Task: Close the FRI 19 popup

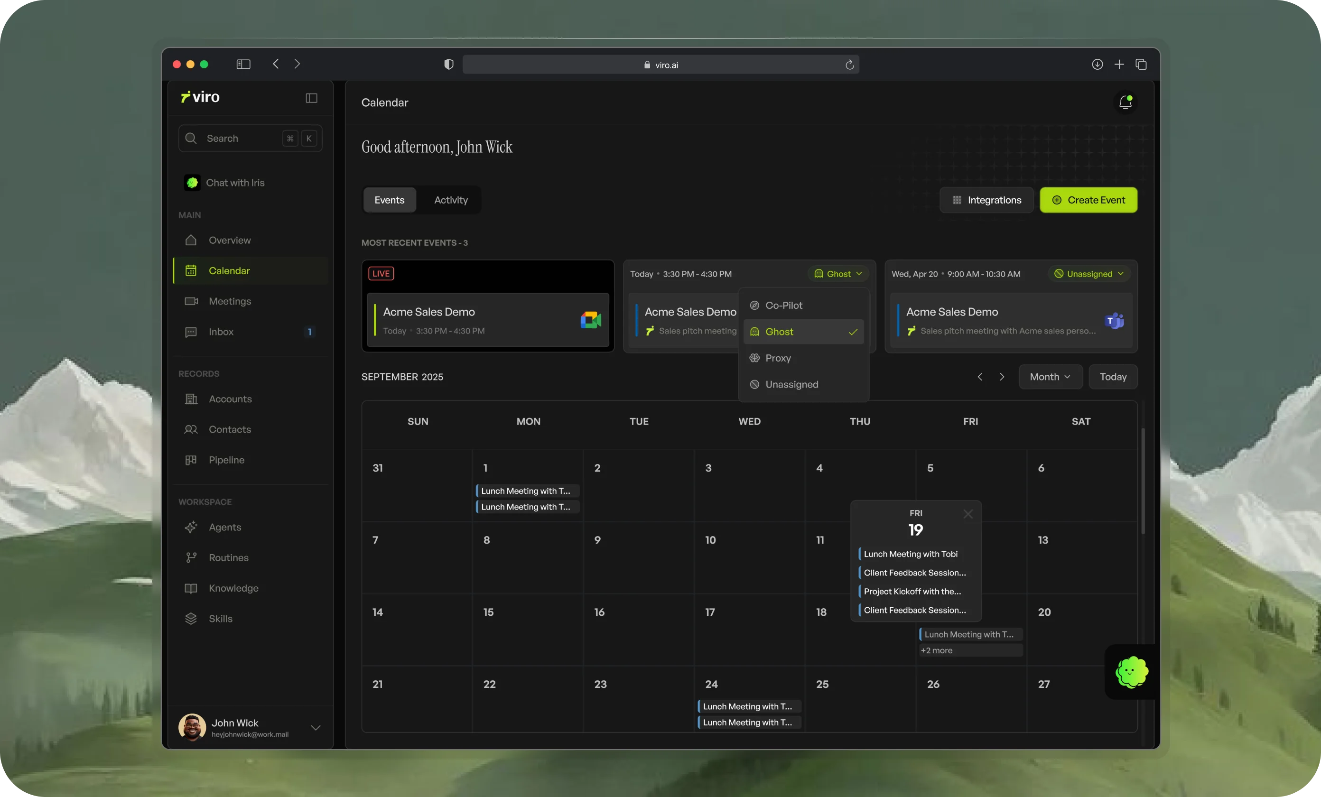Action: 967,514
